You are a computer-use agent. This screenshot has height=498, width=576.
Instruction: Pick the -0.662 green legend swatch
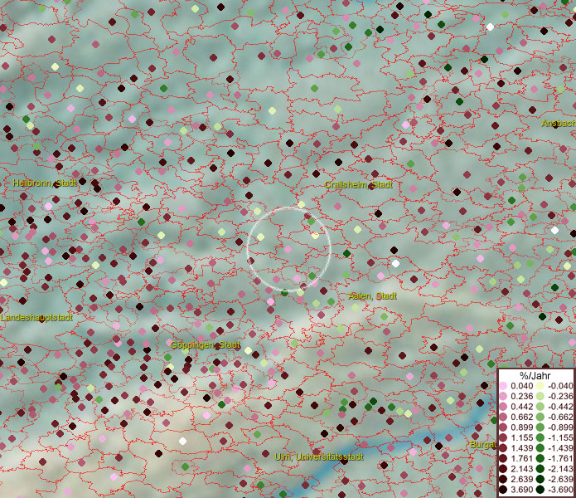click(x=540, y=417)
